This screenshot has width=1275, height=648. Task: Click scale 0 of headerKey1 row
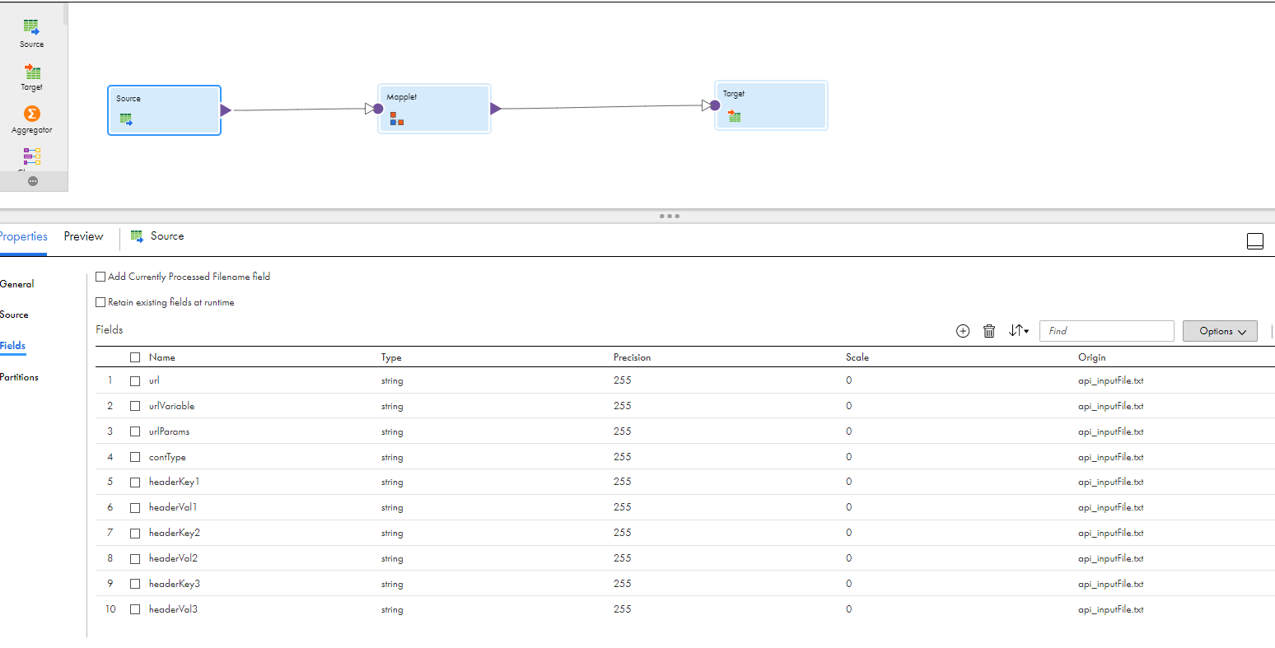(849, 482)
